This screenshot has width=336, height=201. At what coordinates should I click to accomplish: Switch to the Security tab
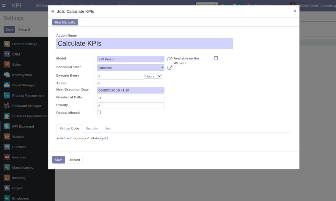point(92,128)
